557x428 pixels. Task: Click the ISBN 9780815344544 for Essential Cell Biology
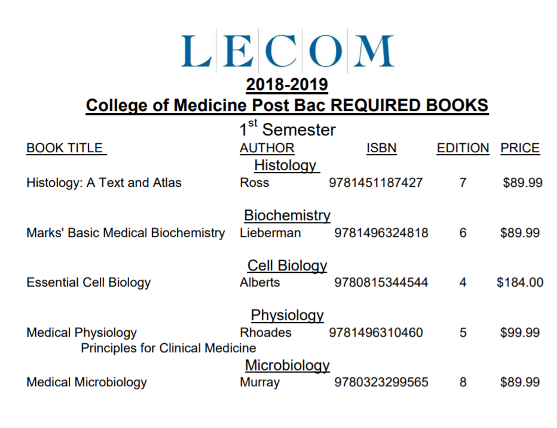click(381, 282)
